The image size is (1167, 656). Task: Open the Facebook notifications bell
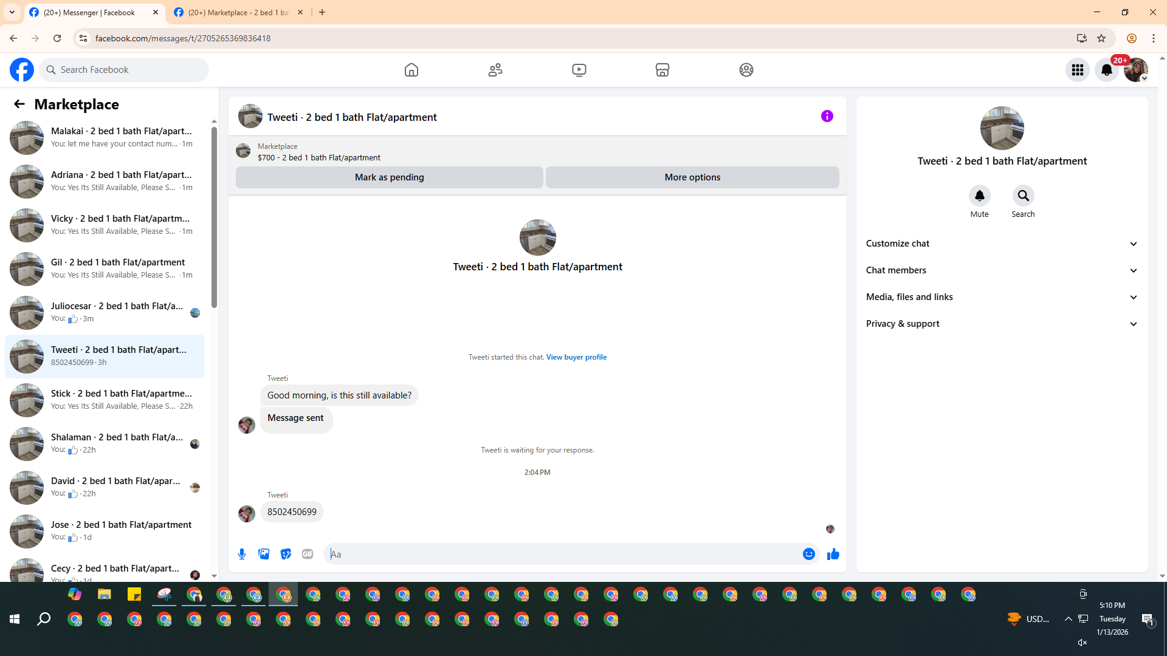[1107, 70]
